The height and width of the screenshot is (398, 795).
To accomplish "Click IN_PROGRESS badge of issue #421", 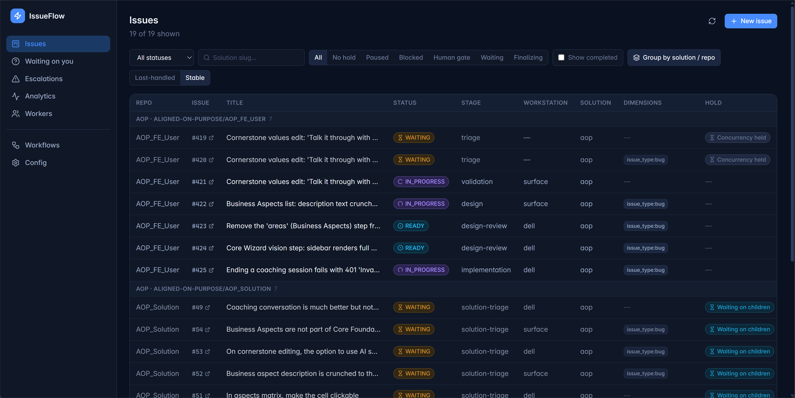I will coord(421,182).
